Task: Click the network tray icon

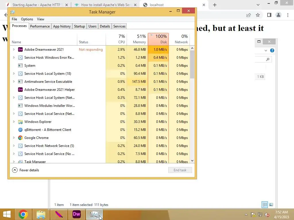Action: (x=260, y=215)
